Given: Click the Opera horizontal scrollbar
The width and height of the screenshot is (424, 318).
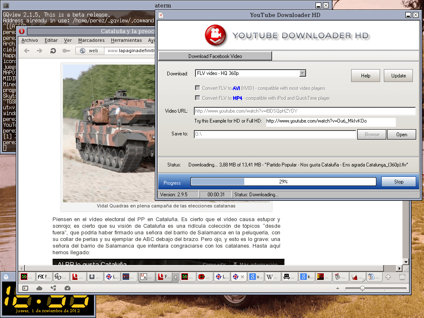Looking at the screenshot, I should click(204, 268).
